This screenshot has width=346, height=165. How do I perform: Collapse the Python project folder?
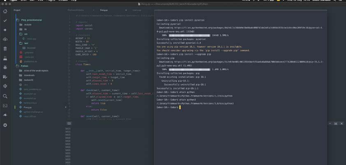22,66
